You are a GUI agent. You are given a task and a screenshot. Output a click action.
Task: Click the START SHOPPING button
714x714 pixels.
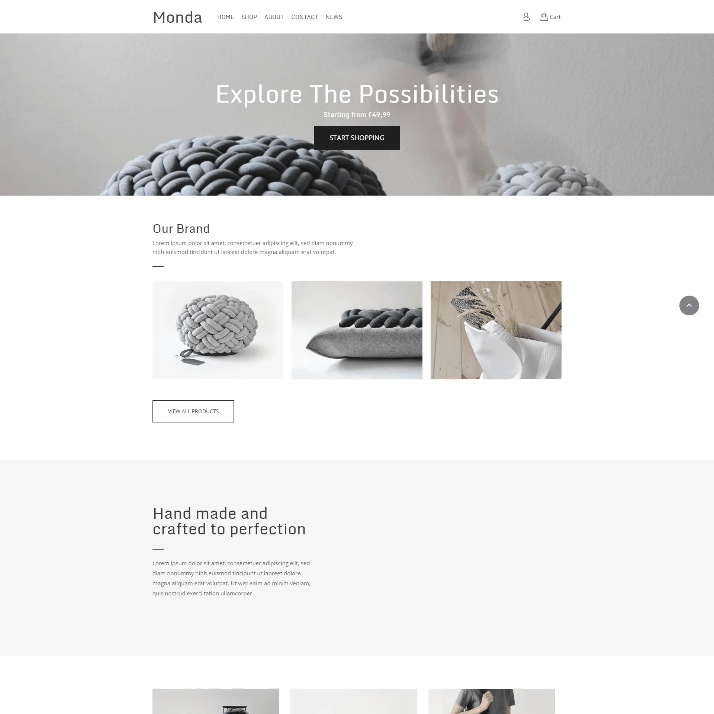pyautogui.click(x=356, y=137)
